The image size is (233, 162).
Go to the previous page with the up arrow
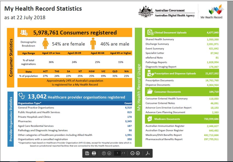coord(104,153)
